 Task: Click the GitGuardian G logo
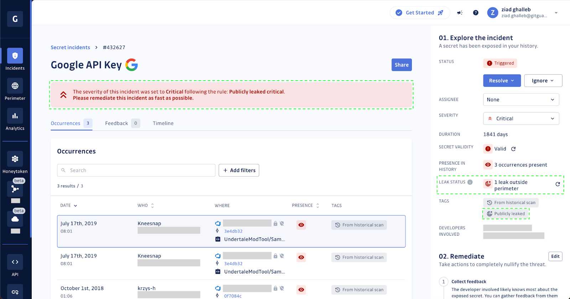(x=15, y=19)
